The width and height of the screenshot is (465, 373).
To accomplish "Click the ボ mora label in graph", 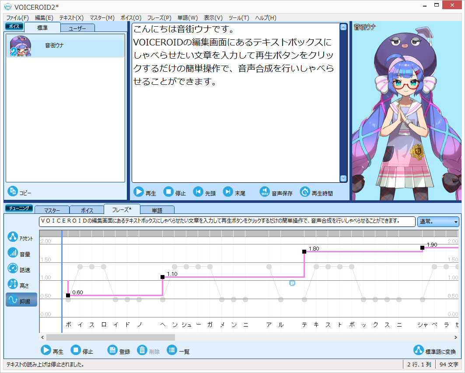I will coord(69,324).
